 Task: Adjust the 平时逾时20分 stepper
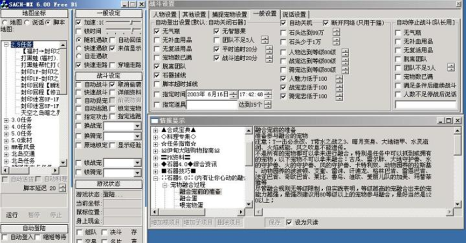point(269,49)
